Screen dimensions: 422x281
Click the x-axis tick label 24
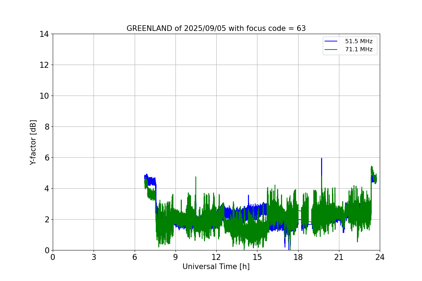(x=380, y=257)
